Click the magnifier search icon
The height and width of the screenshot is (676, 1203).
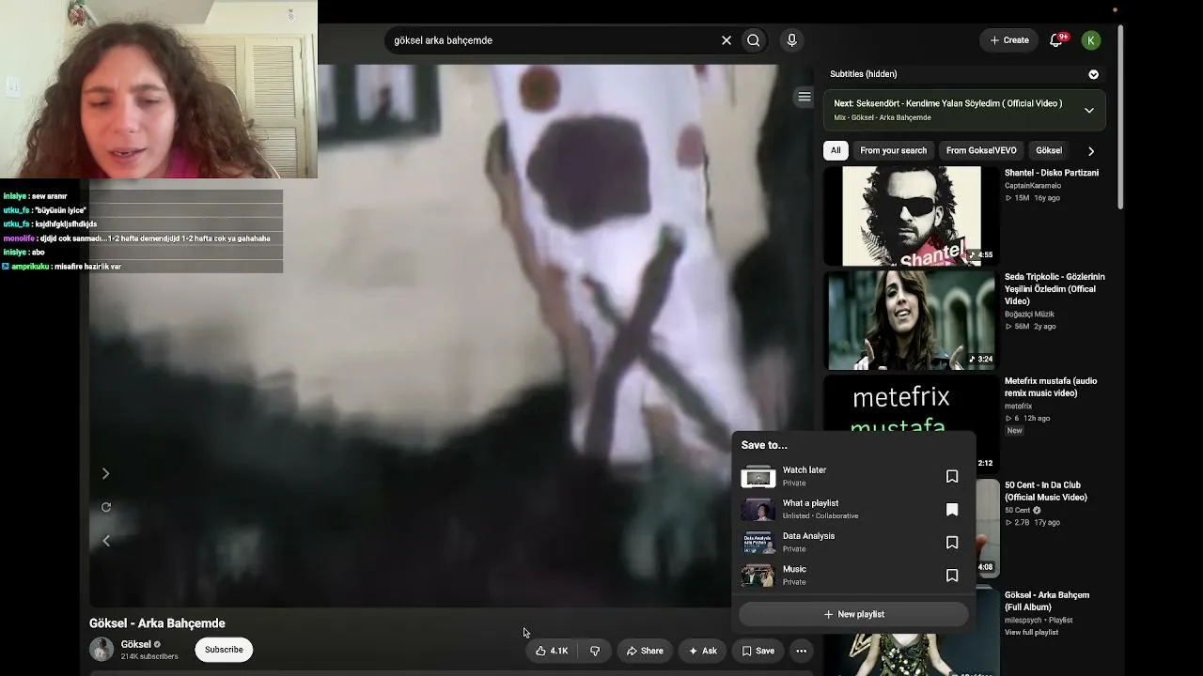pos(754,40)
